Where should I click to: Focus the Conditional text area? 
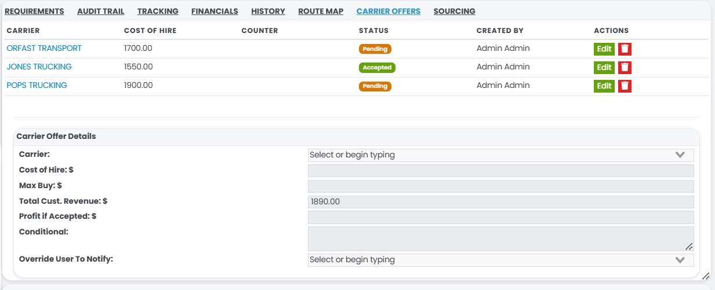pos(500,238)
